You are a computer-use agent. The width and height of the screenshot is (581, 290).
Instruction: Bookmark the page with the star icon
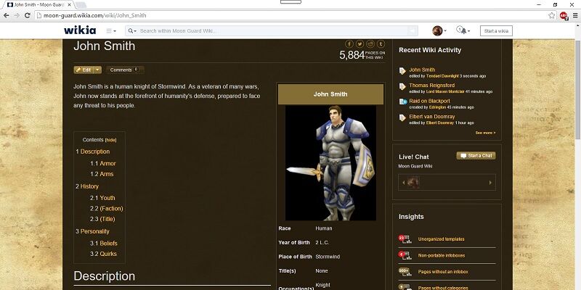pyautogui.click(x=552, y=15)
